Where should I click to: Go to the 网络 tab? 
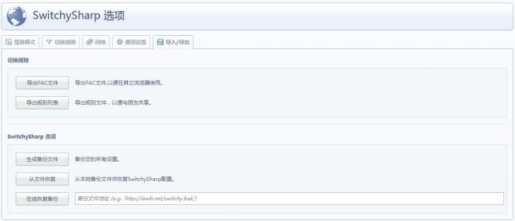click(96, 42)
